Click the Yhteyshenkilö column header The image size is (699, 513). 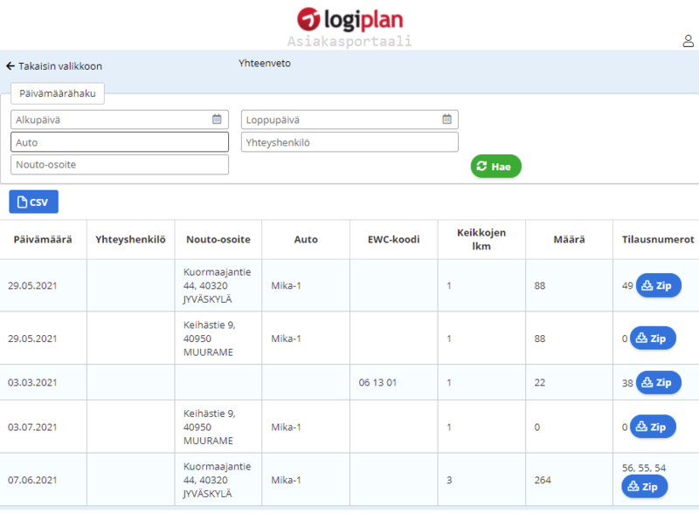pos(130,239)
